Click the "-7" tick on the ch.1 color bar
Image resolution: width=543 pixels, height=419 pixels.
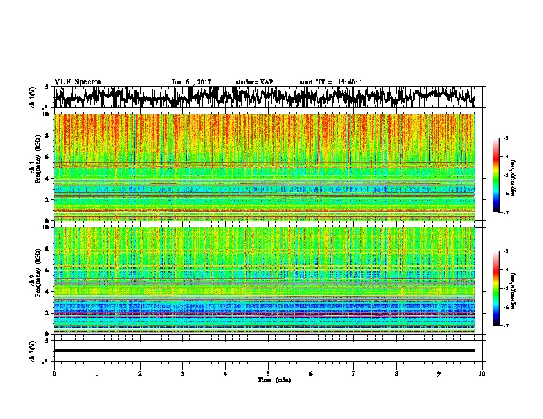pyautogui.click(x=505, y=212)
